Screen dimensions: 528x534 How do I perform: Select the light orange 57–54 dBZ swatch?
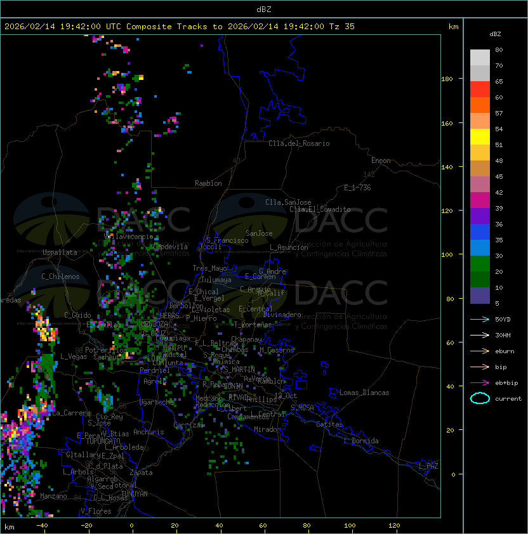click(x=480, y=121)
